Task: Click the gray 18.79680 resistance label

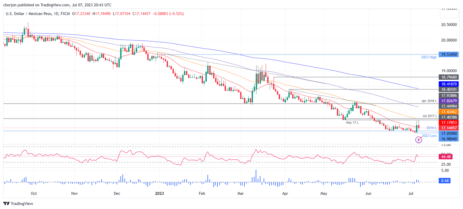Action: (x=449, y=77)
